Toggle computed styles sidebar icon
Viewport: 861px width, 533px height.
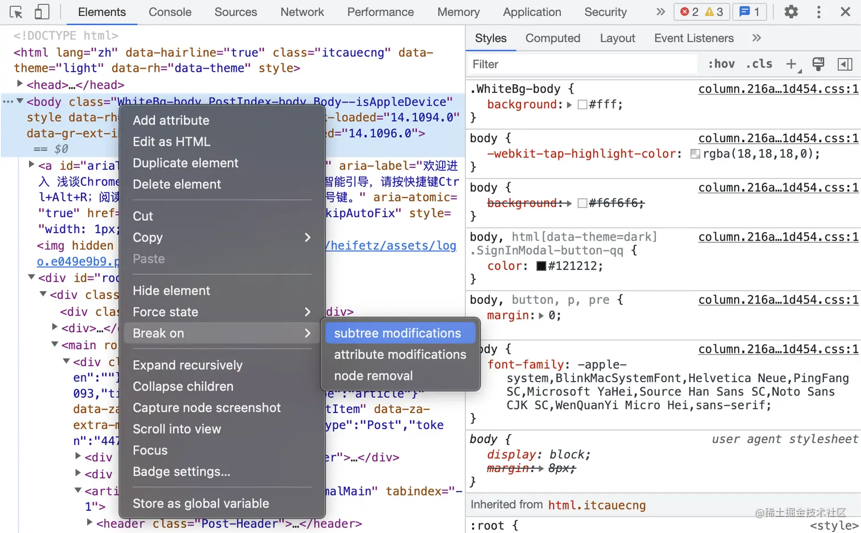(845, 64)
